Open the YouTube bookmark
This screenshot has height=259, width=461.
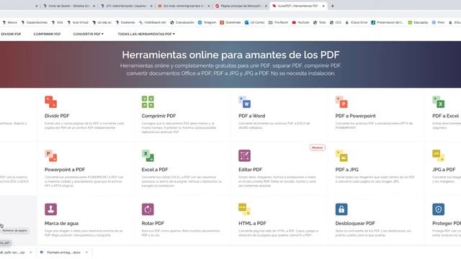click(300, 22)
